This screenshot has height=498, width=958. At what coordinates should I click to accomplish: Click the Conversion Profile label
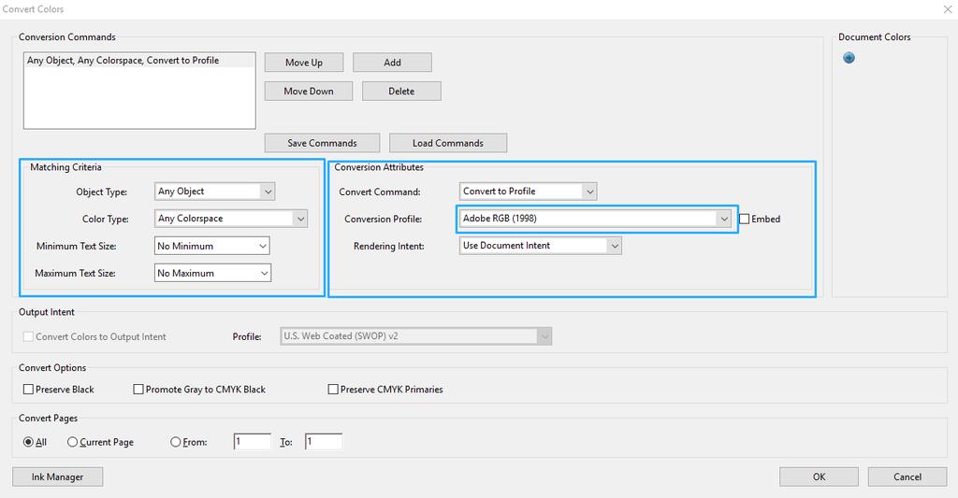click(x=383, y=219)
